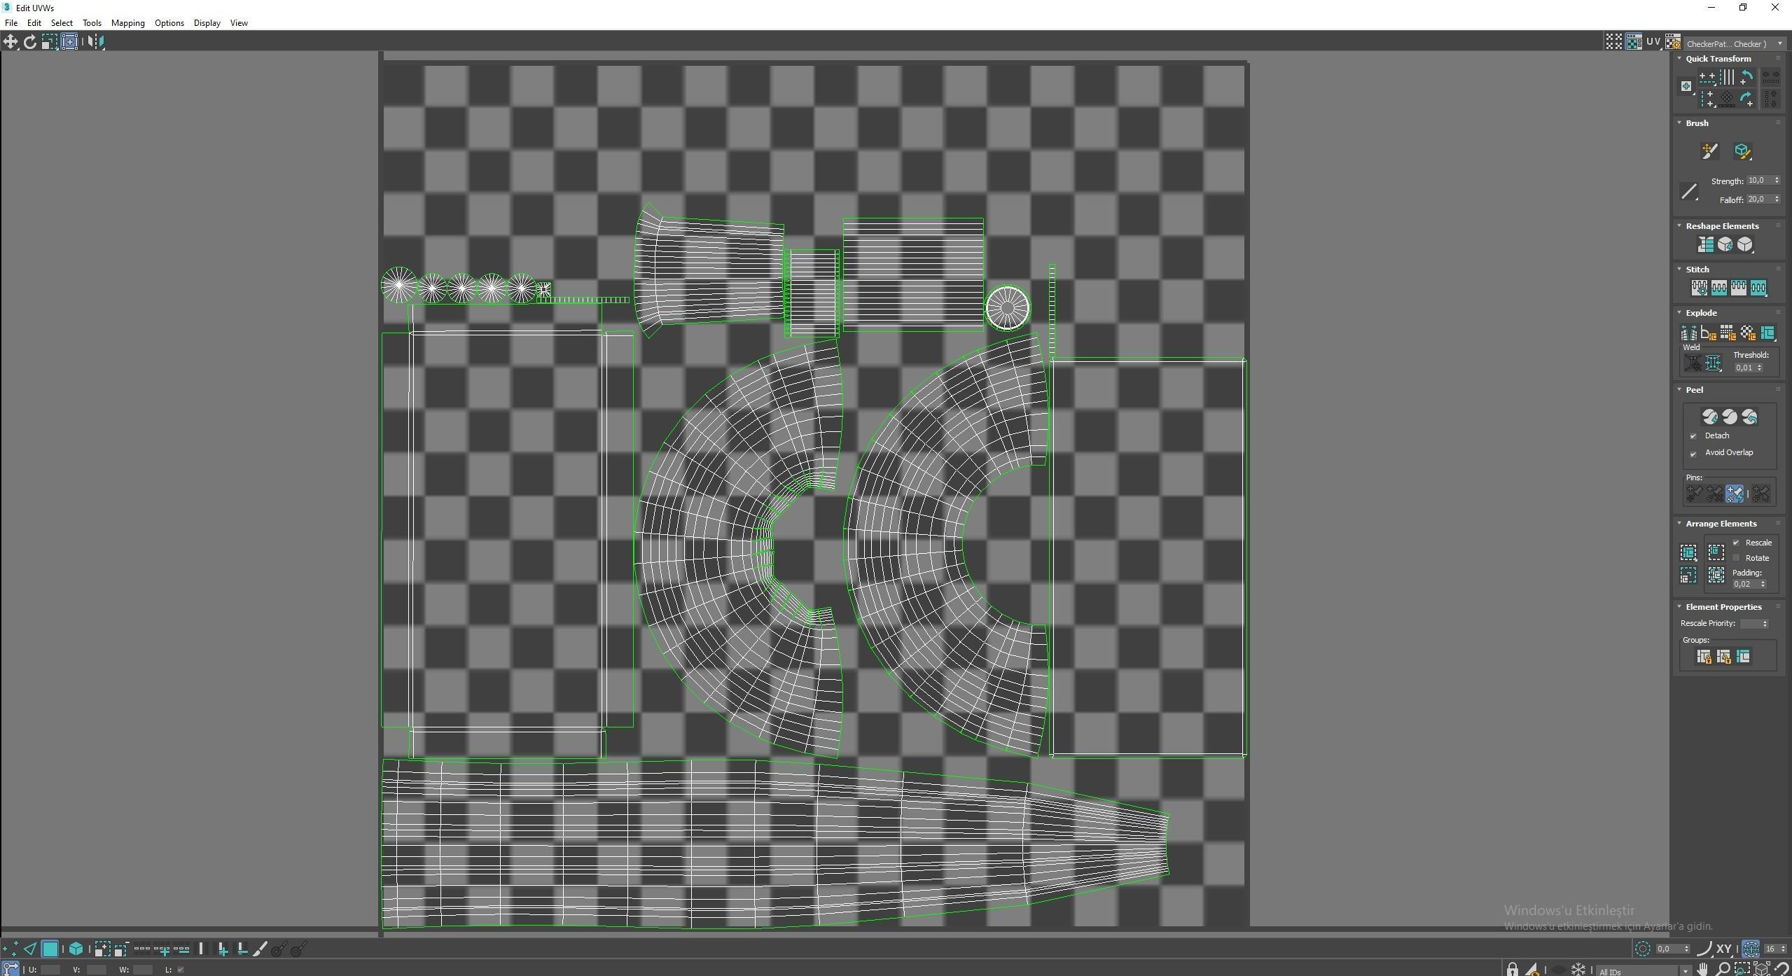This screenshot has height=976, width=1792.
Task: Click the Brush Strength value field
Action: (1758, 181)
